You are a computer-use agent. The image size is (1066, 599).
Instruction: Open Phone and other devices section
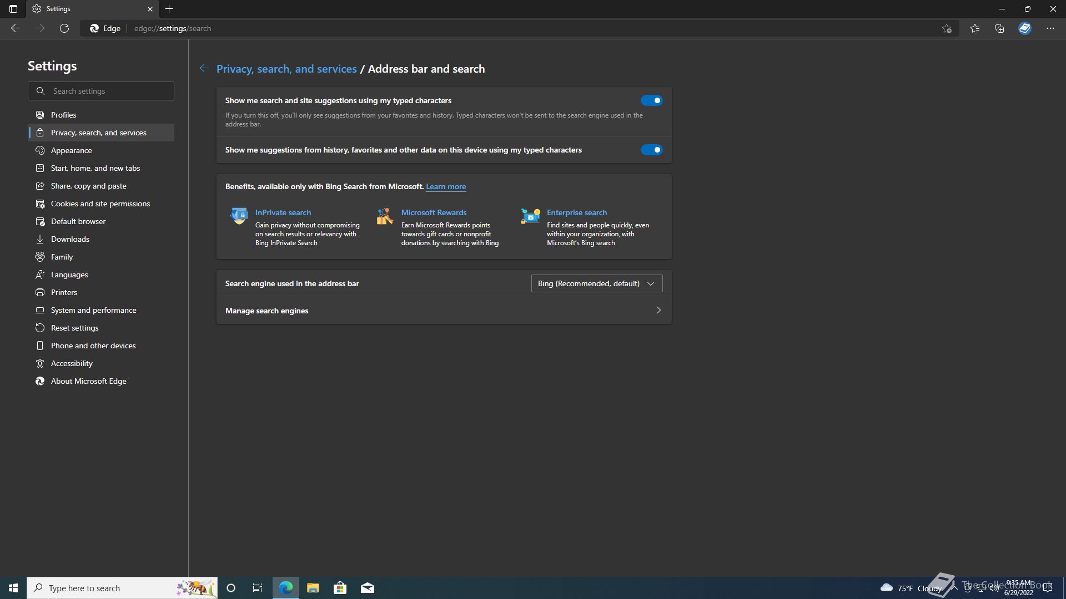coord(101,346)
